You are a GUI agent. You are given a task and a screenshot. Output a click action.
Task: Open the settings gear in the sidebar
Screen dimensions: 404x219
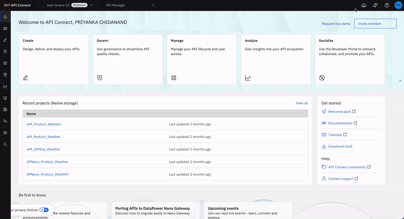pyautogui.click(x=5, y=132)
